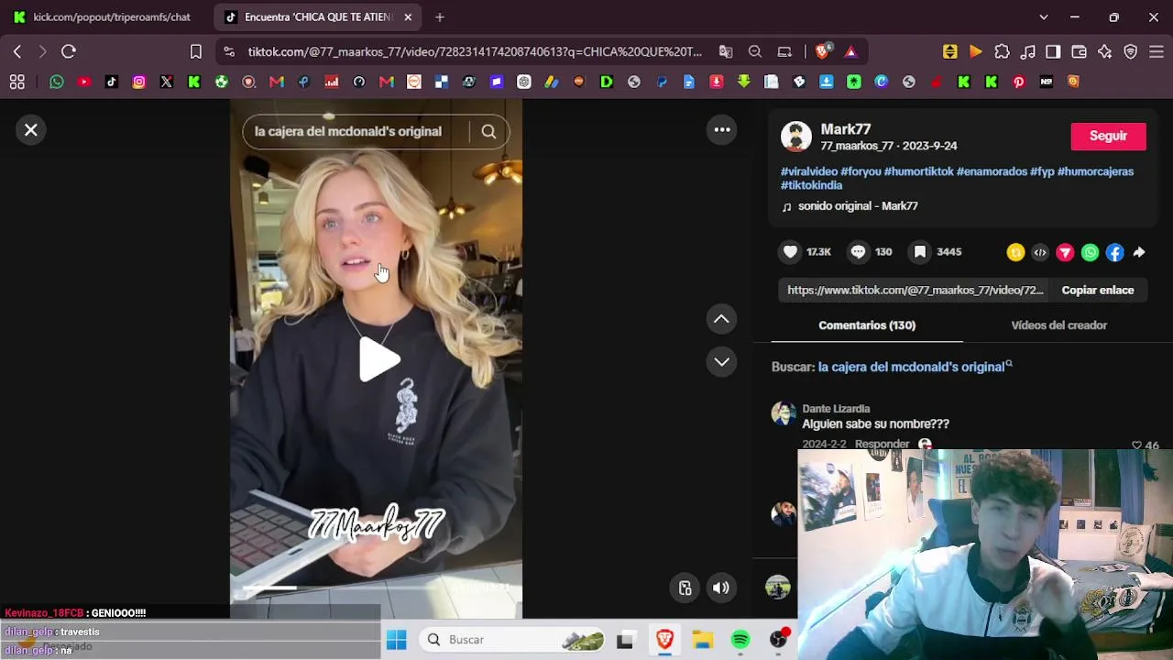Image resolution: width=1173 pixels, height=660 pixels.
Task: Toggle the auto-scroll icon beside the volume button
Action: 685,588
